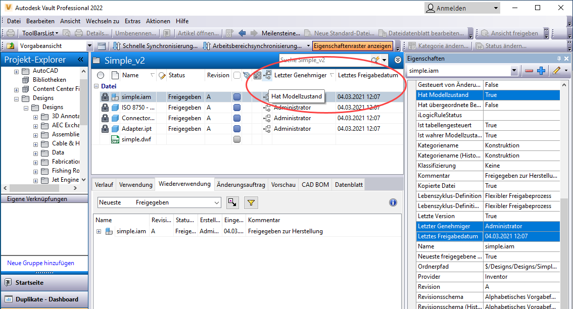Open the ToolBarsList dropdown
The image size is (573, 309).
tap(40, 33)
